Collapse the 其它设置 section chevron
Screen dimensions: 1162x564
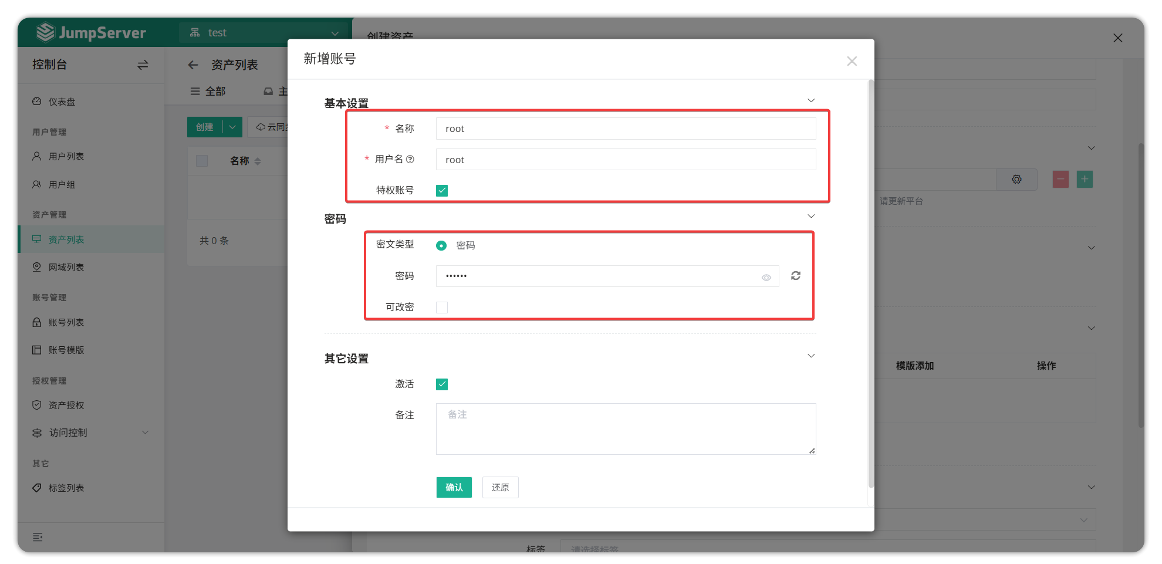[812, 356]
